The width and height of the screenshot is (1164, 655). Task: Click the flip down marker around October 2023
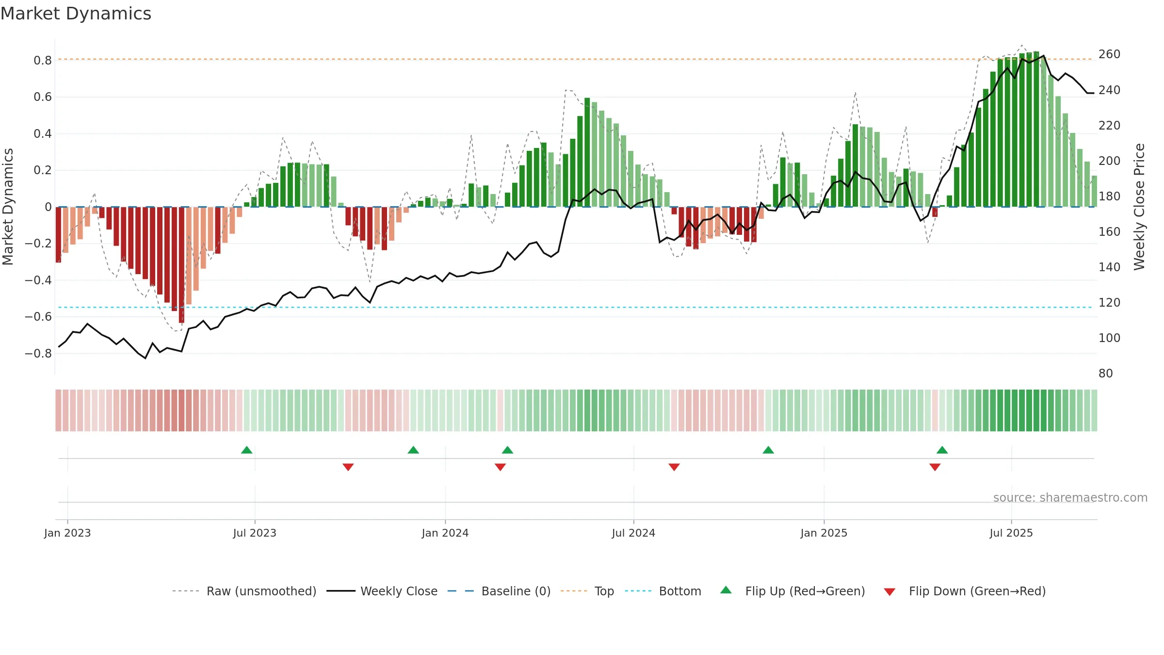click(348, 467)
